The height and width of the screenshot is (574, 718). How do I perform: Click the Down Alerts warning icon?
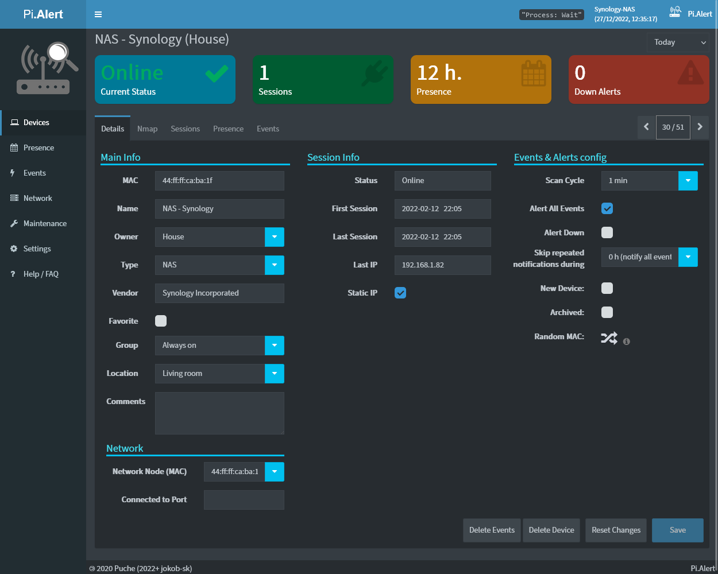point(690,73)
